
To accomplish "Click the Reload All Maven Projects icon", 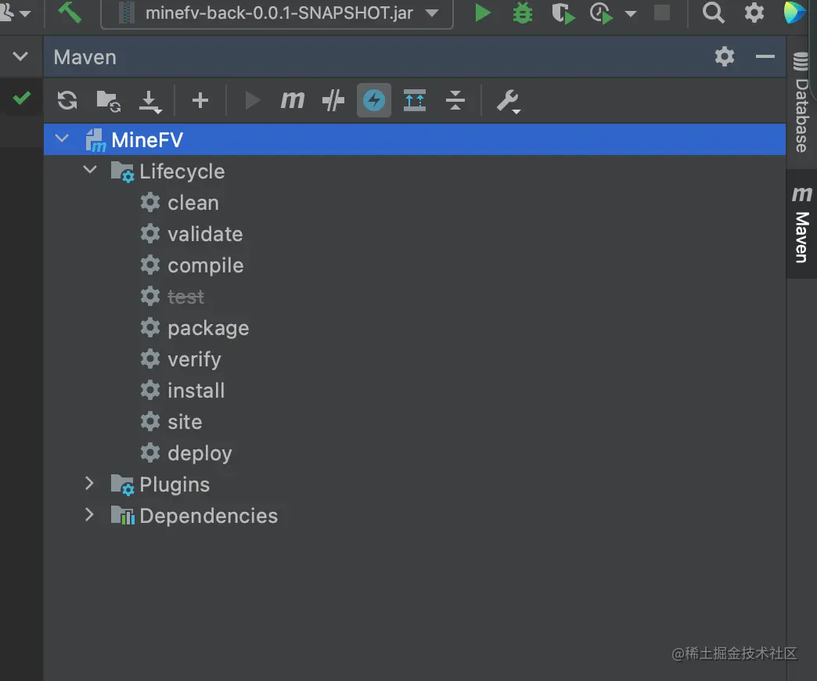I will 67,100.
